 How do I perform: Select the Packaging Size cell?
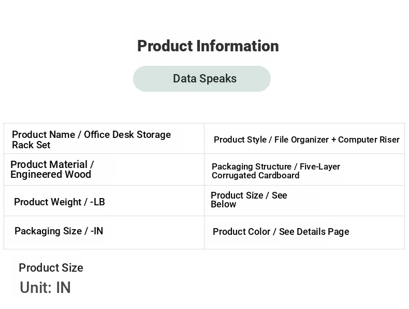coord(104,232)
